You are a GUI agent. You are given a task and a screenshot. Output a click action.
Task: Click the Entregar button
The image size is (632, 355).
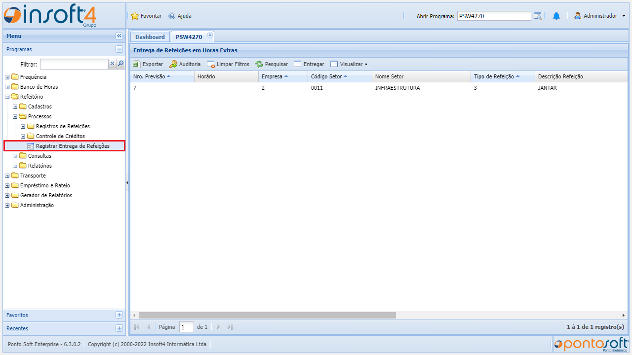point(309,64)
